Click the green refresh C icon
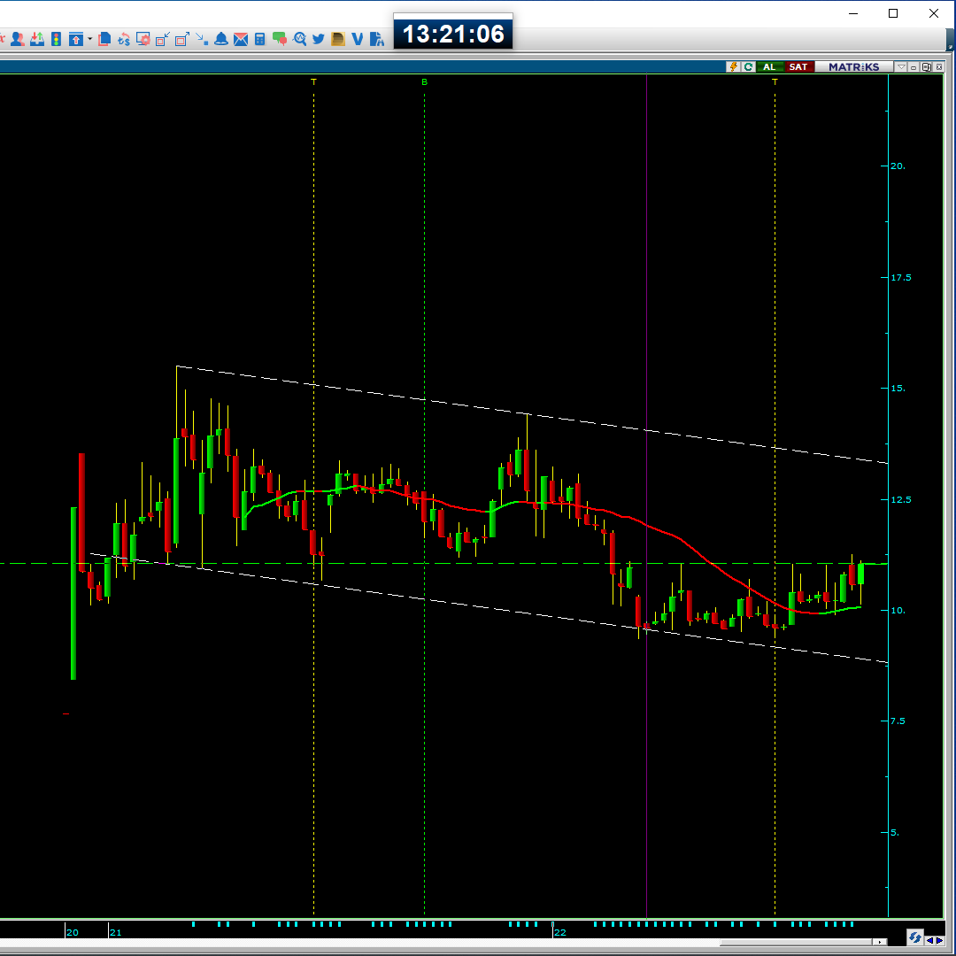Screen dimensions: 956x956 point(748,67)
